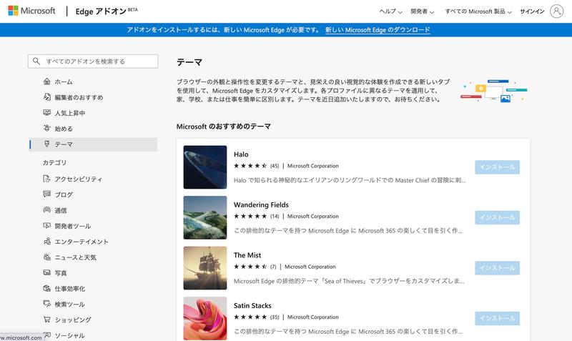Click the Halo description text

pyautogui.click(x=350, y=180)
